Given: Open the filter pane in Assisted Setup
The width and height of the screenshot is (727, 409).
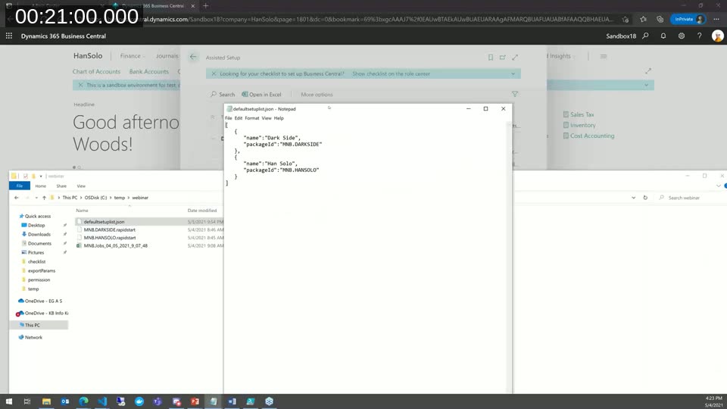Looking at the screenshot, I should coord(515,94).
